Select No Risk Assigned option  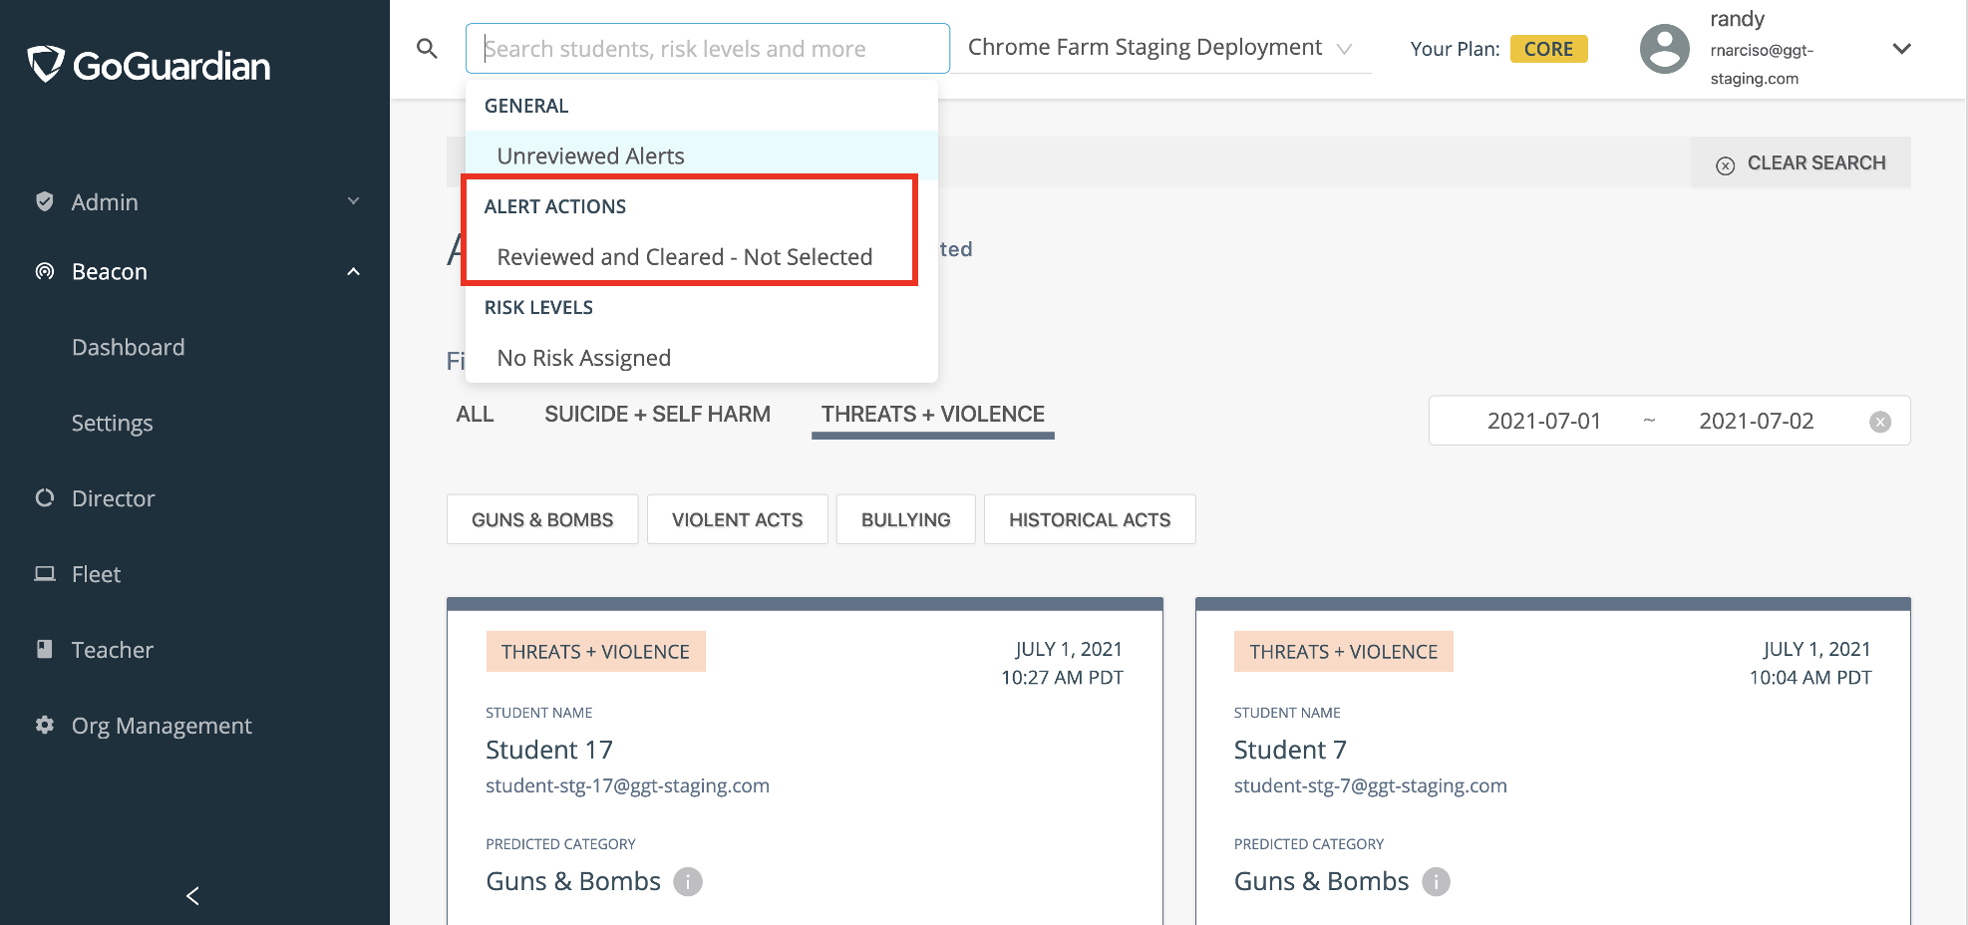coord(702,357)
